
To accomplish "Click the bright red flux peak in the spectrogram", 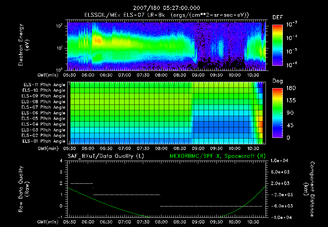I will click(97, 40).
